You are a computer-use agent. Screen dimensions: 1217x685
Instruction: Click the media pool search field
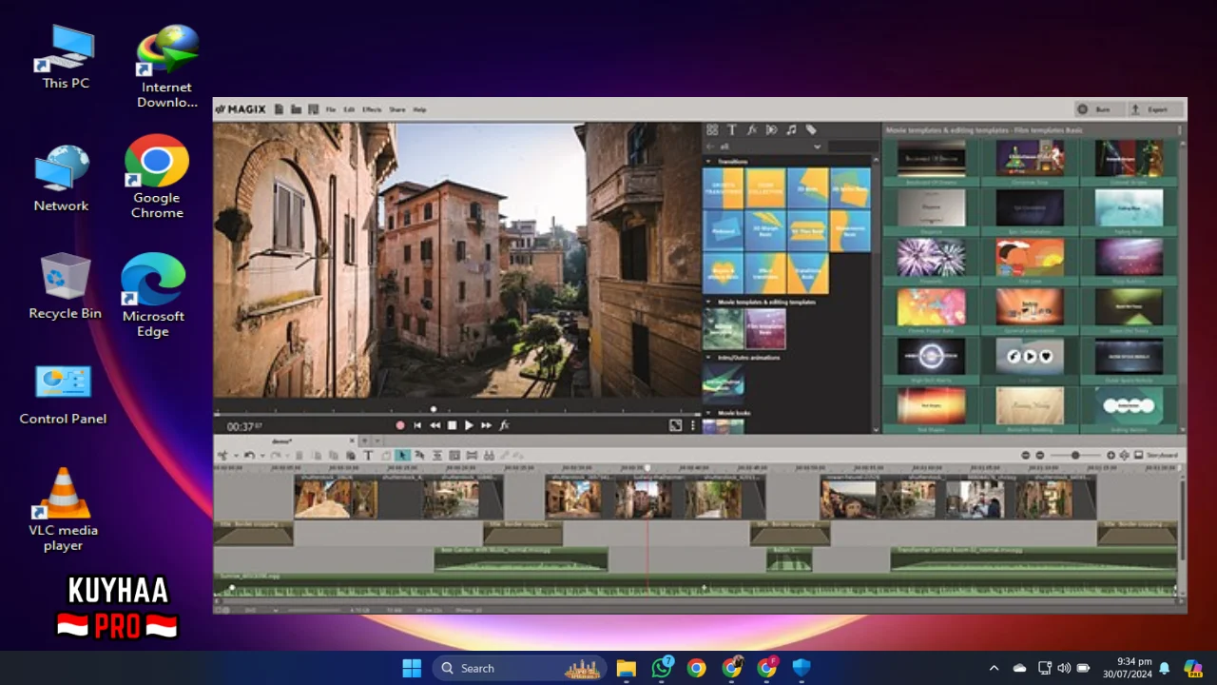click(x=853, y=147)
